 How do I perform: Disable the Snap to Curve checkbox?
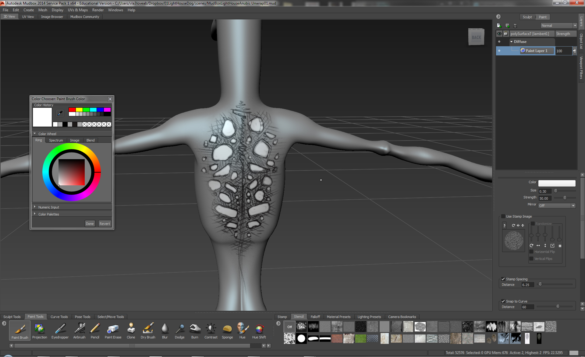click(503, 301)
